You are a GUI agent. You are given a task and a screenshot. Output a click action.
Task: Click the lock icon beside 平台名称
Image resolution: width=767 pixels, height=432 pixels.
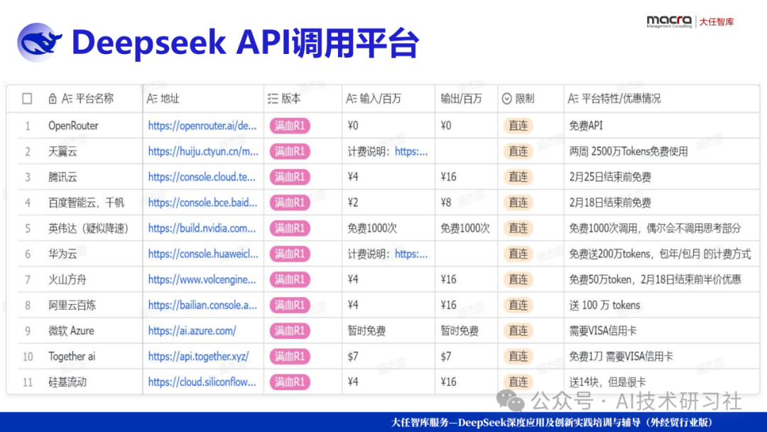pyautogui.click(x=53, y=99)
